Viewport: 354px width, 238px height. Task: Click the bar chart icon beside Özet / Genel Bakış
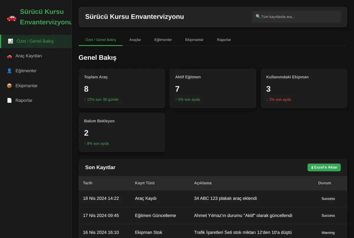[10, 41]
